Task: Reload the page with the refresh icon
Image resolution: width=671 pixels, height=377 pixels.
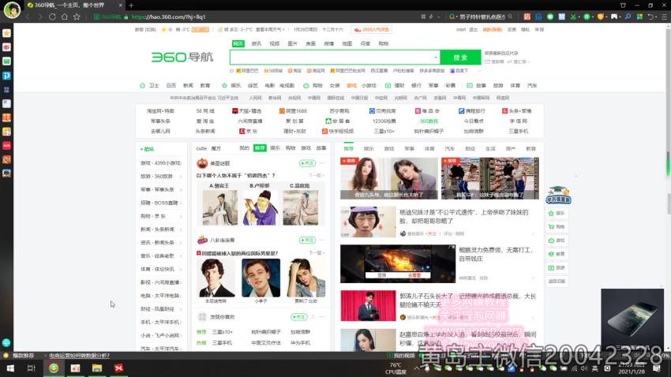Action: tap(52, 17)
